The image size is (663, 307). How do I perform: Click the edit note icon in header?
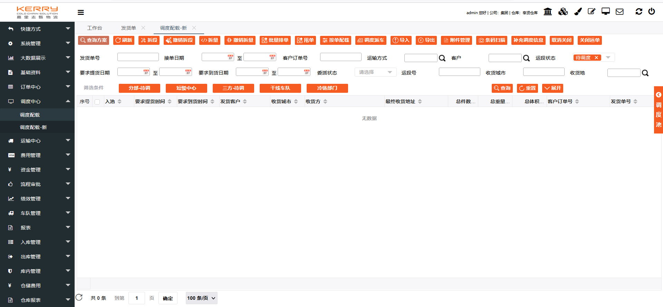click(592, 12)
